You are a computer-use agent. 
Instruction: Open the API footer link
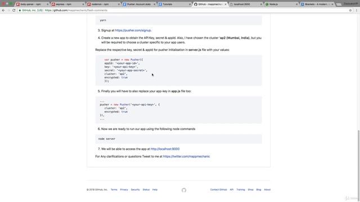[232, 190]
